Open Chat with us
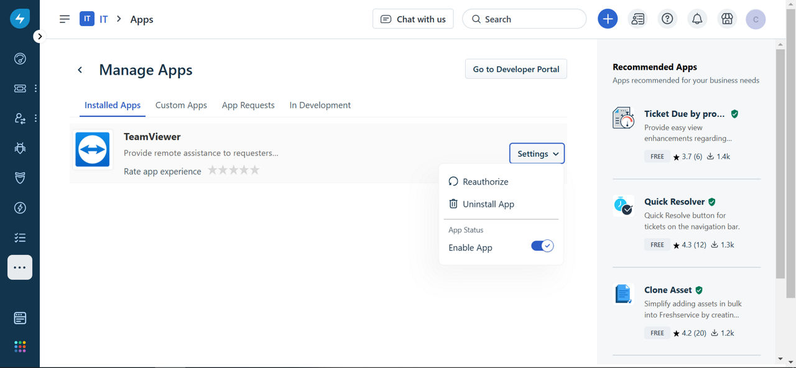 coord(413,19)
